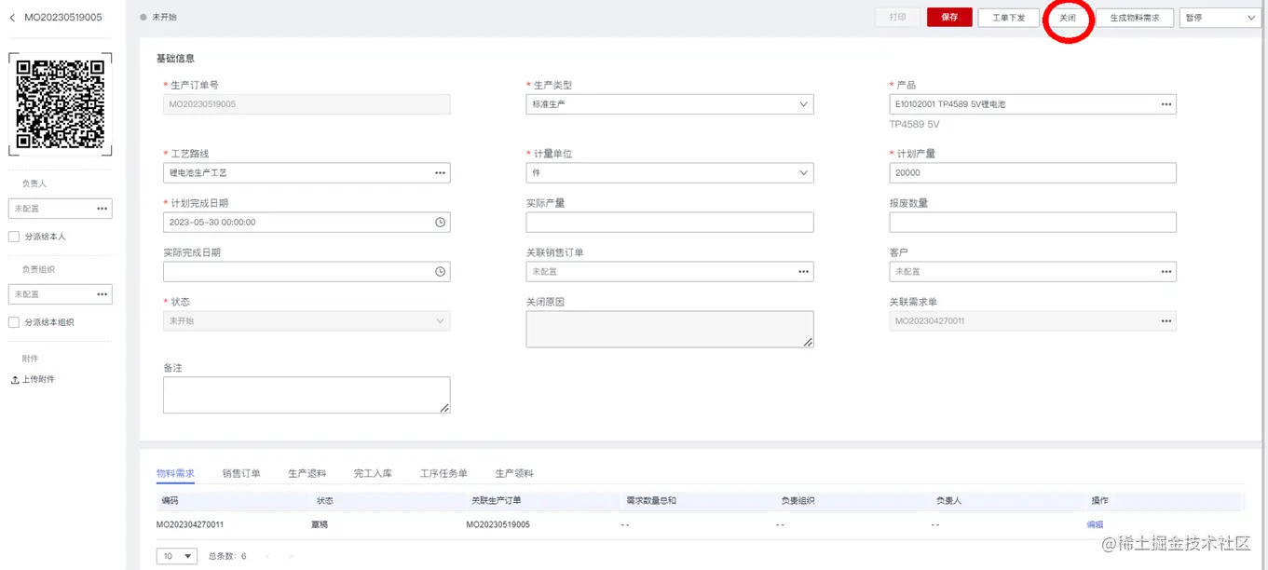Click into the 备注 text area
The width and height of the screenshot is (1268, 570).
(307, 395)
